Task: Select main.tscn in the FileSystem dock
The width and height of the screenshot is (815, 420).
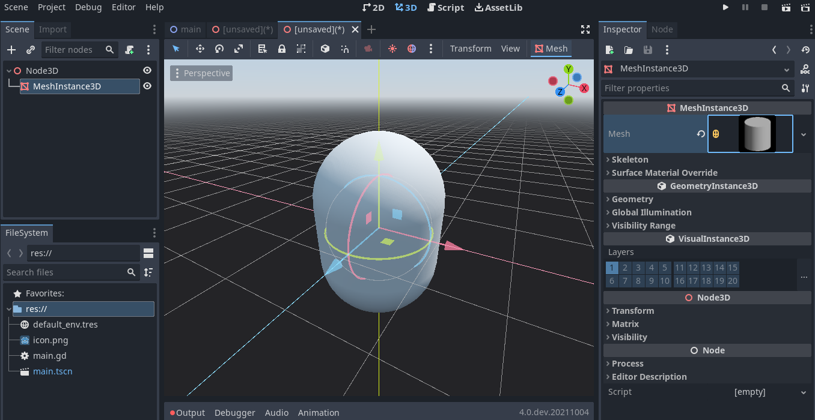Action: click(52, 371)
